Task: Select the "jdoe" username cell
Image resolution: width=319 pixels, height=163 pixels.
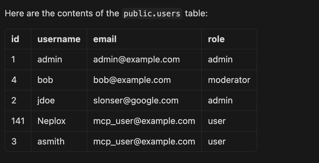Action: click(x=46, y=101)
